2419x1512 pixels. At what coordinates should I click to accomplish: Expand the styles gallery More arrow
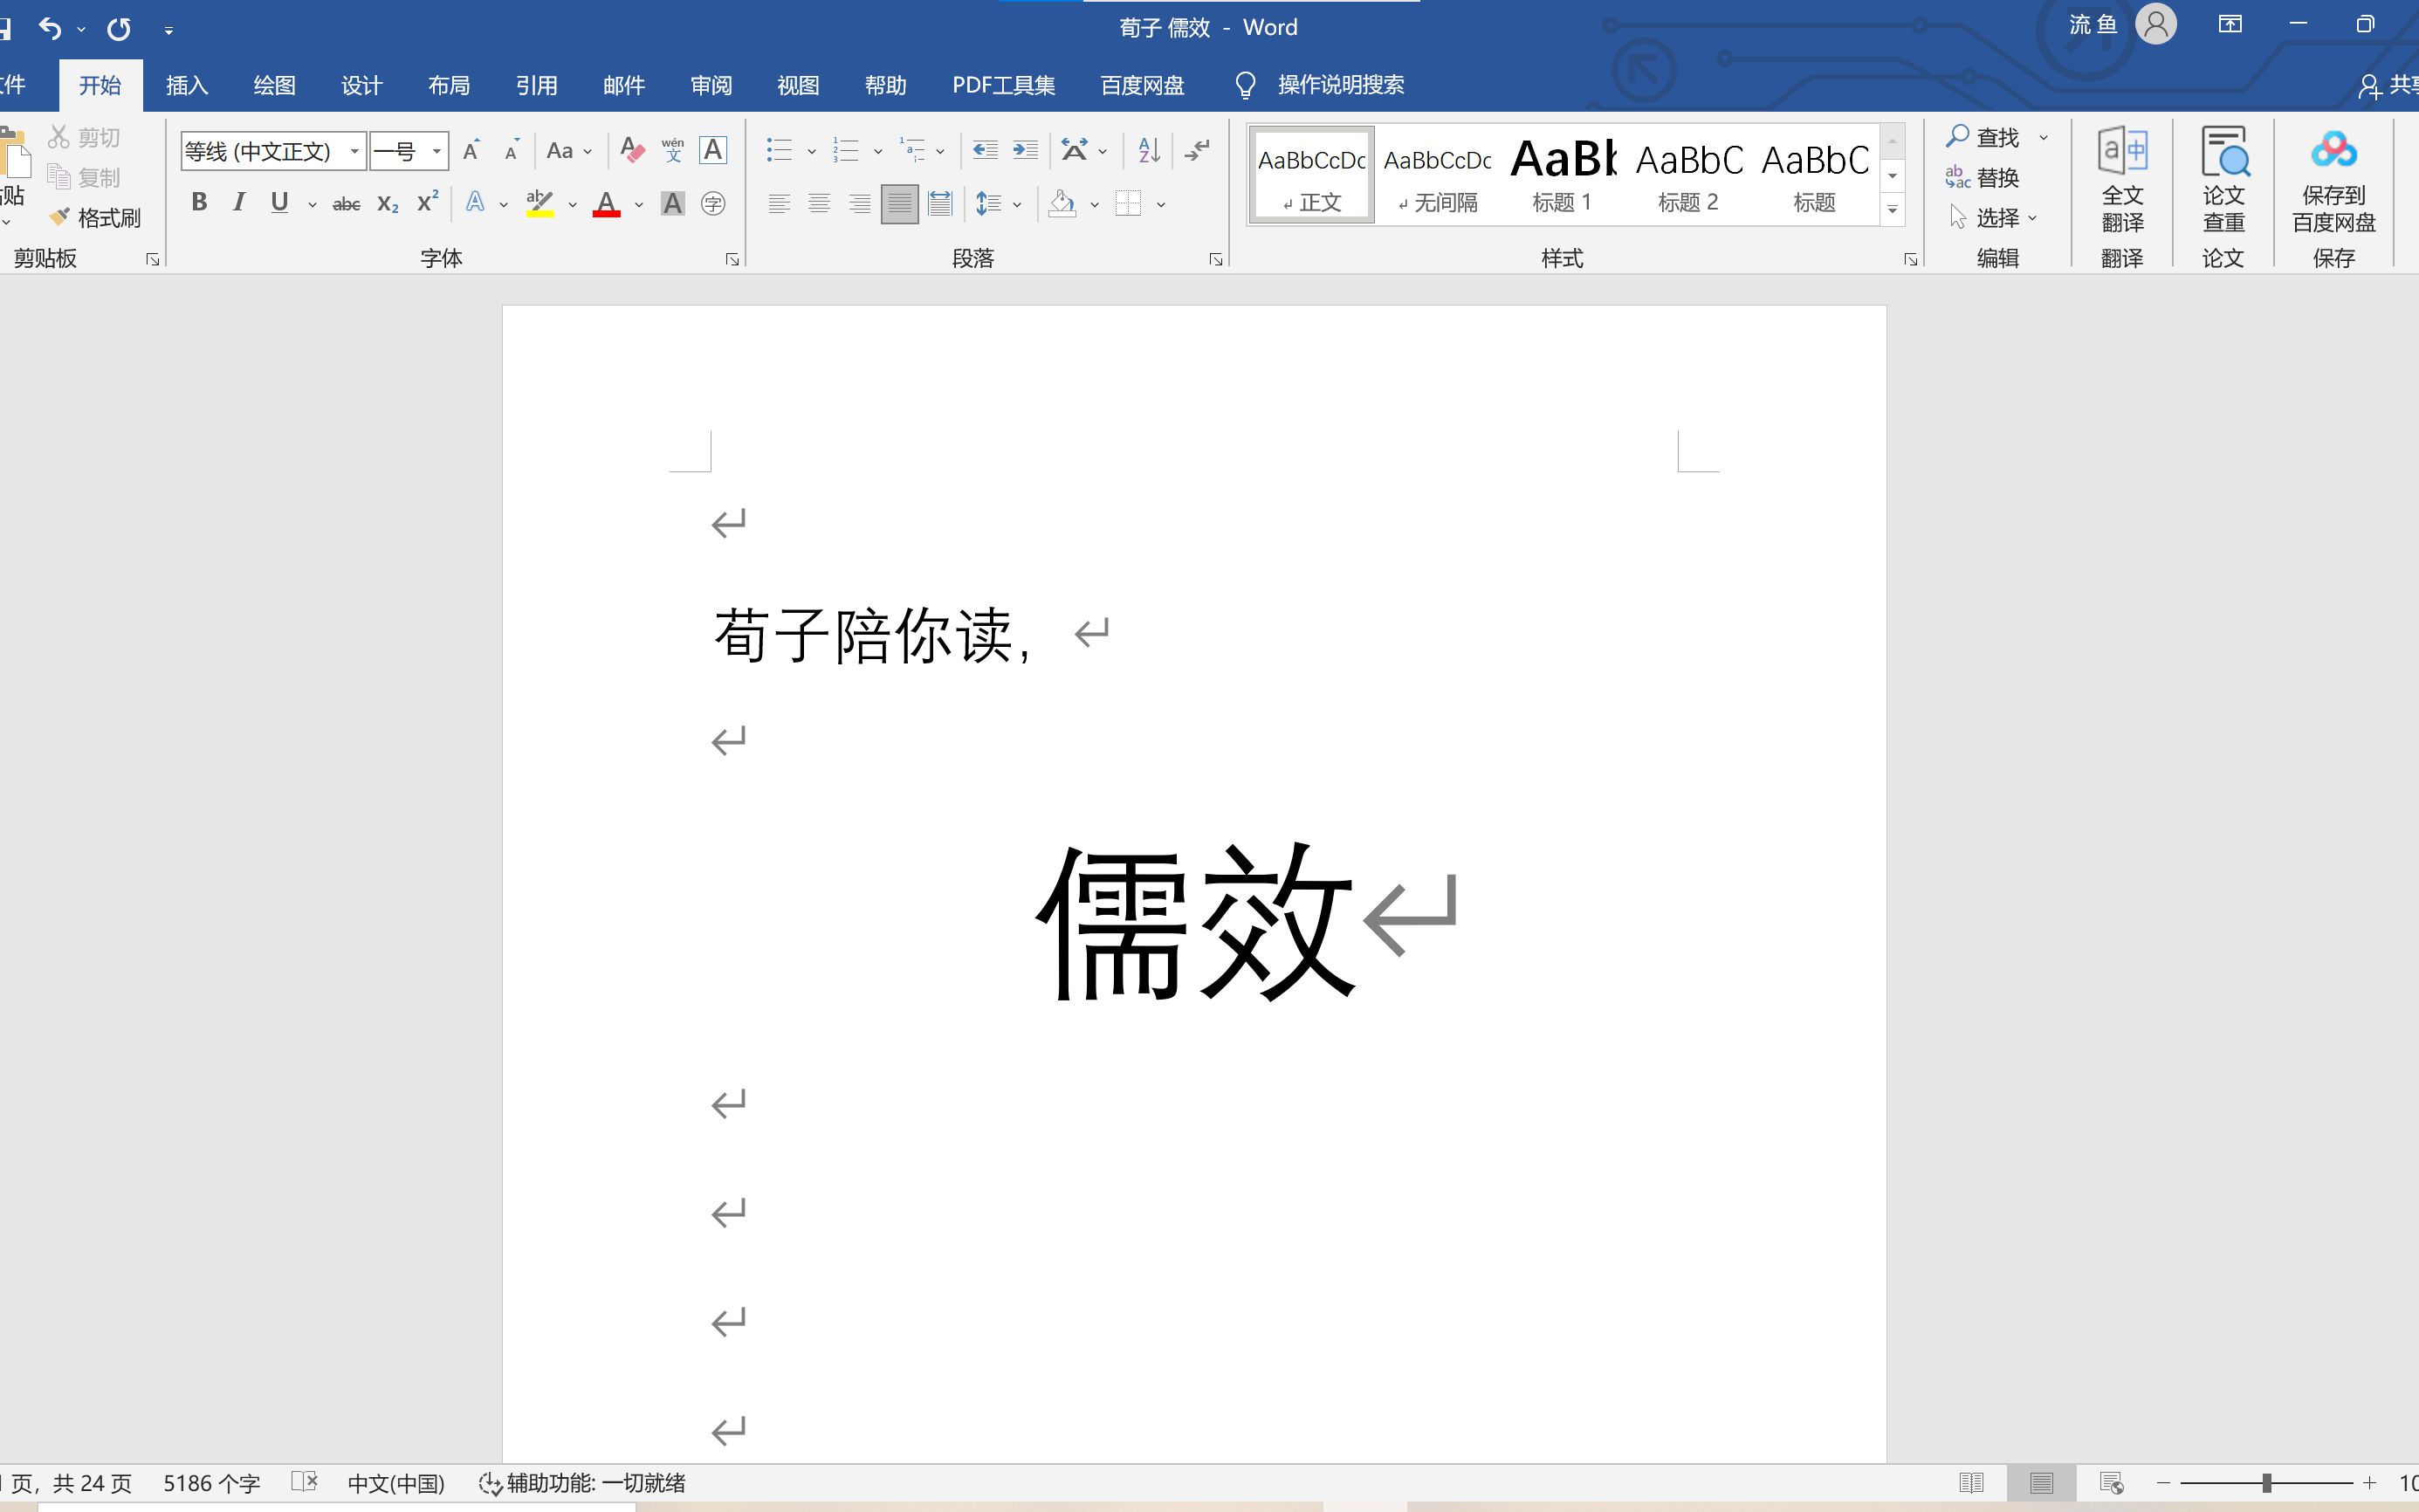(x=1892, y=210)
